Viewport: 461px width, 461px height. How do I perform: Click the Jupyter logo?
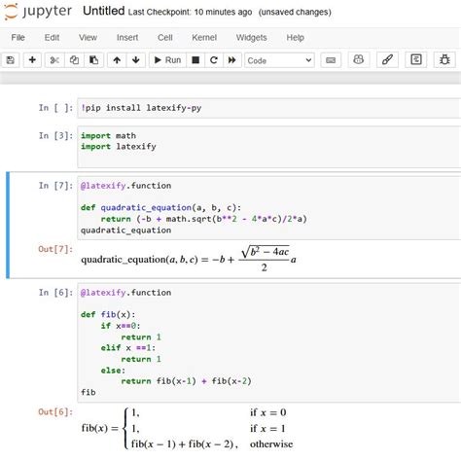(38, 12)
